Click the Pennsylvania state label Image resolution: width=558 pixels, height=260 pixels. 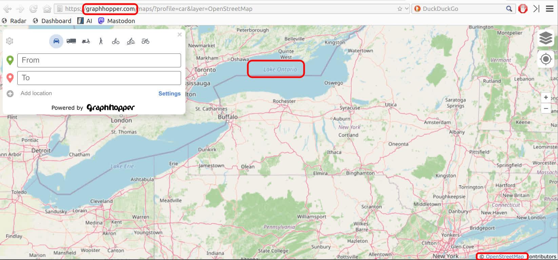279,227
